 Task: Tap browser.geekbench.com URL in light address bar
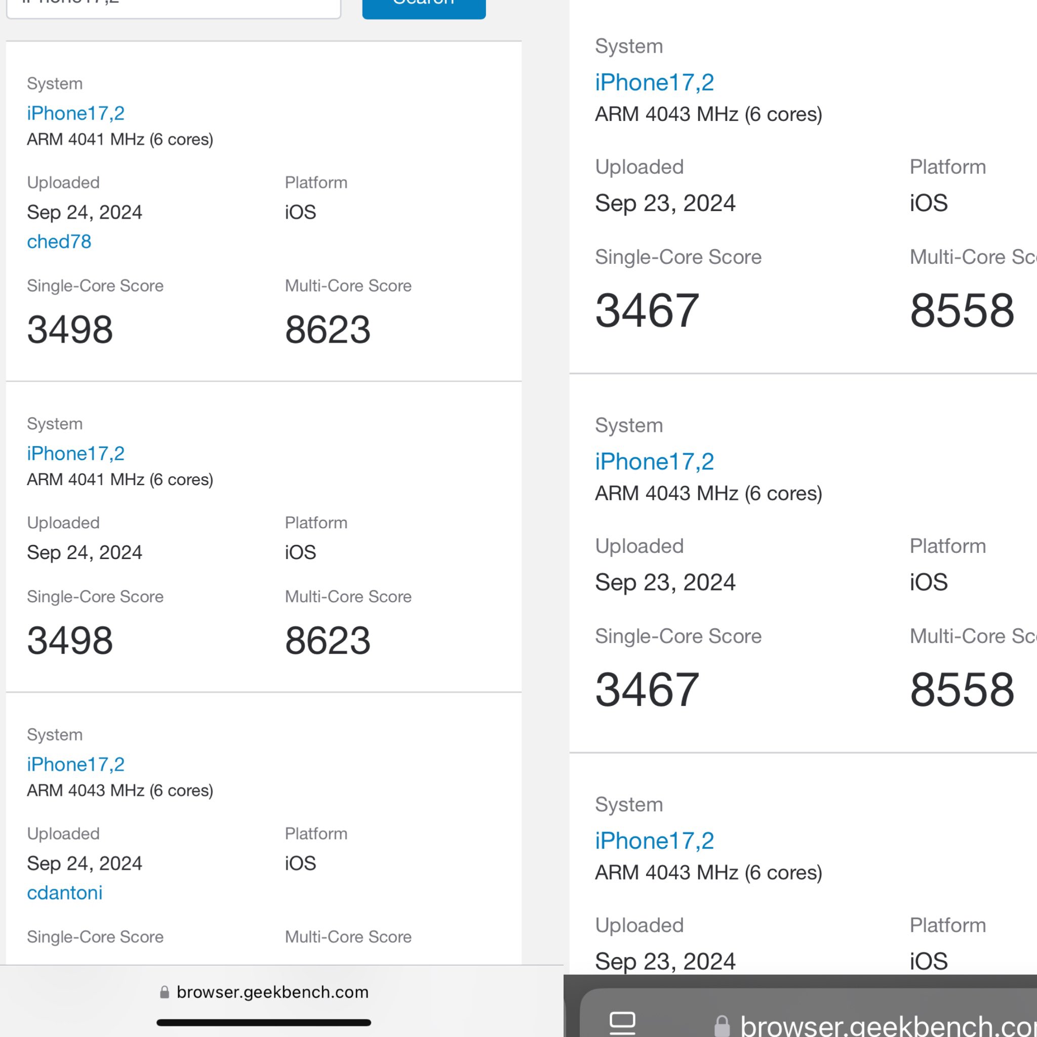tap(272, 992)
